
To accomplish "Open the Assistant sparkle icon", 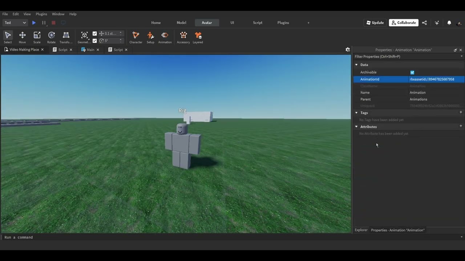I will point(437,22).
